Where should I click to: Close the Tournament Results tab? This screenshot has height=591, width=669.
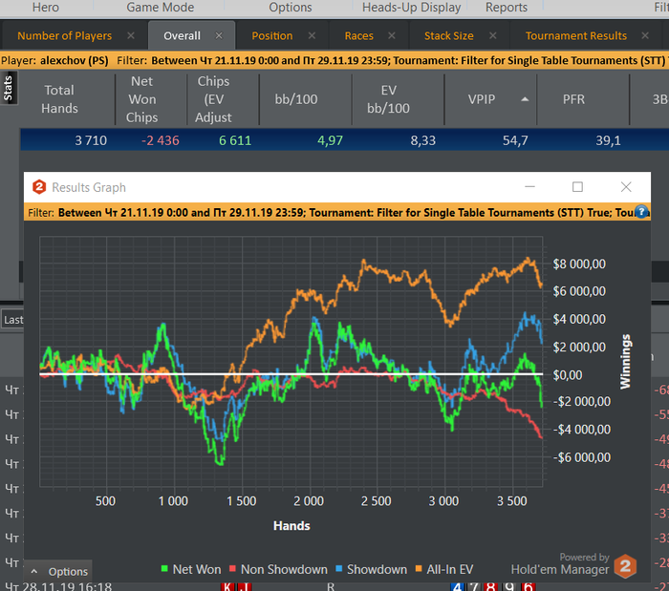click(x=645, y=35)
